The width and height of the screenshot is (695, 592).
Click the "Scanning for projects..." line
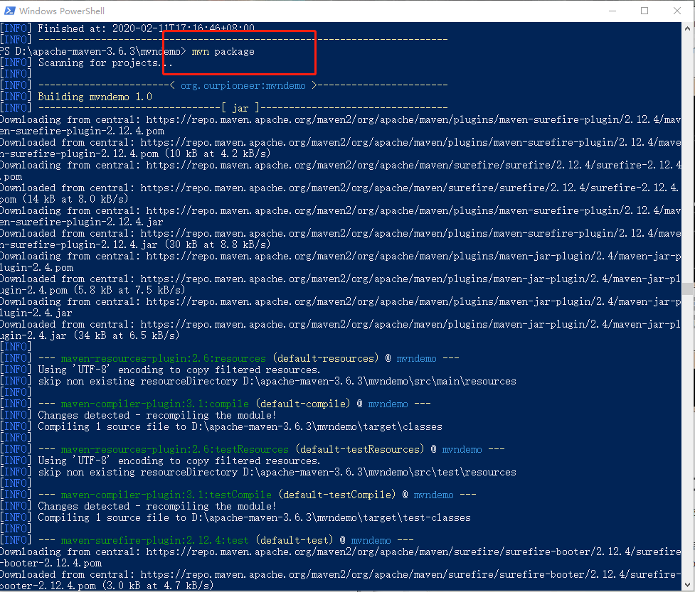coord(105,63)
